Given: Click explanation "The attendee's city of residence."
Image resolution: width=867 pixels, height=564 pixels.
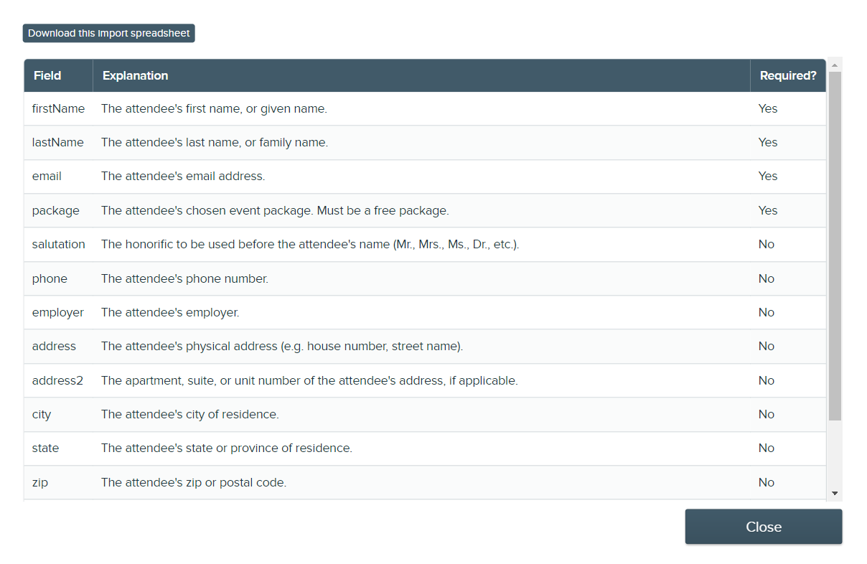Looking at the screenshot, I should 190,415.
